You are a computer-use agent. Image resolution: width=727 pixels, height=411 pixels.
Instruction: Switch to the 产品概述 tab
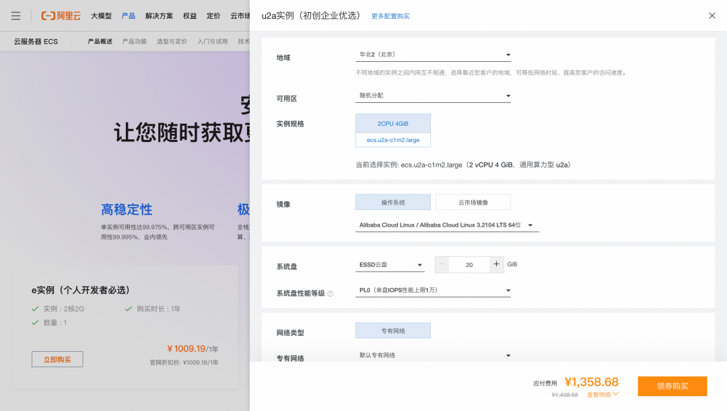100,41
